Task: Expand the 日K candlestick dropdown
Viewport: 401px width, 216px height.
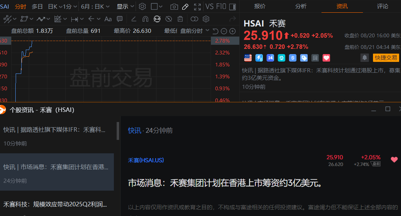Action: 55,6
